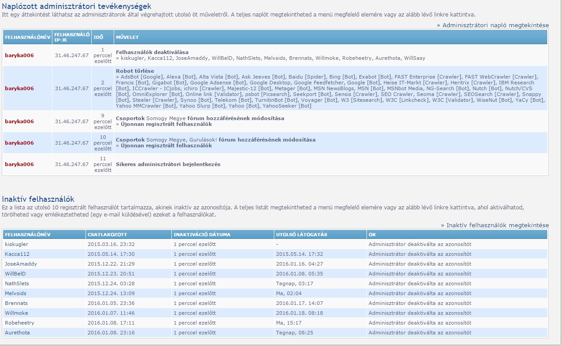Open Robeheetry in the inactive users list

point(19,323)
